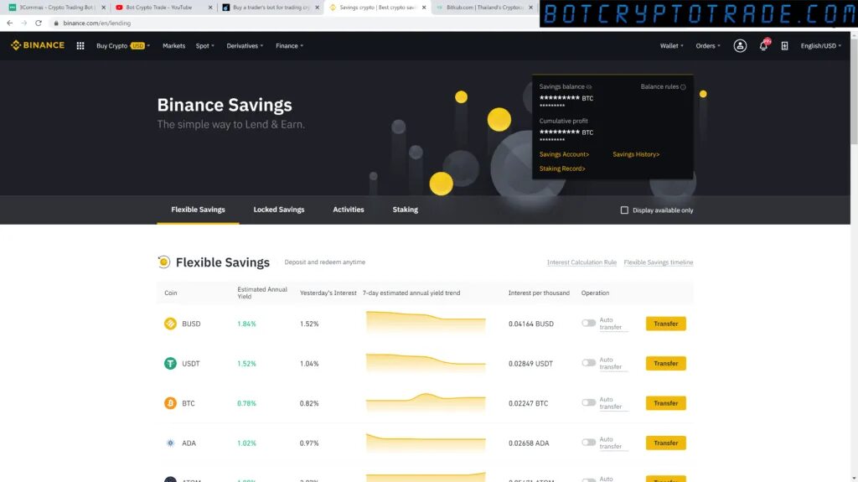This screenshot has width=858, height=482.
Task: Open the Markets page
Action: tap(174, 46)
